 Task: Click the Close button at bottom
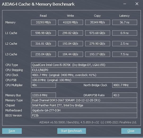(x=131, y=131)
